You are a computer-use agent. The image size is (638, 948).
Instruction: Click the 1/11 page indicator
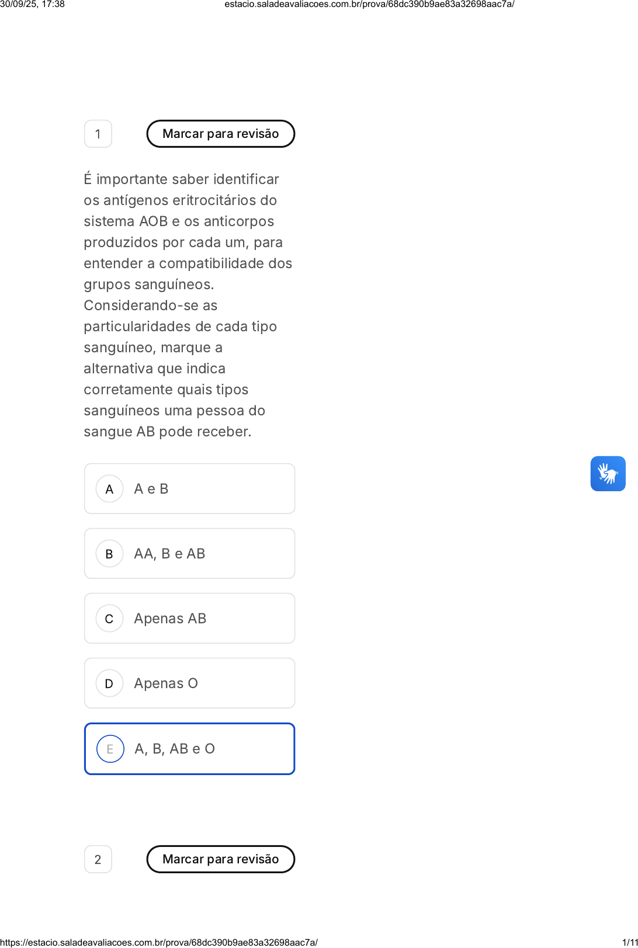(x=629, y=942)
